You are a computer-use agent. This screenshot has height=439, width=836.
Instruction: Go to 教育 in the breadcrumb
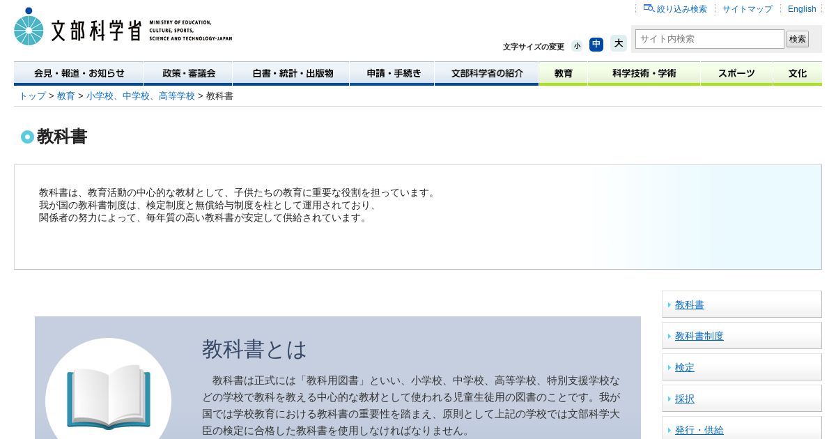(x=66, y=96)
